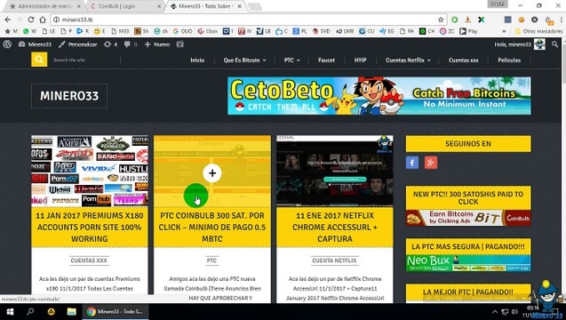The image size is (566, 320).
Task: Open the W WhatsApp bookmark
Action: coord(29,31)
